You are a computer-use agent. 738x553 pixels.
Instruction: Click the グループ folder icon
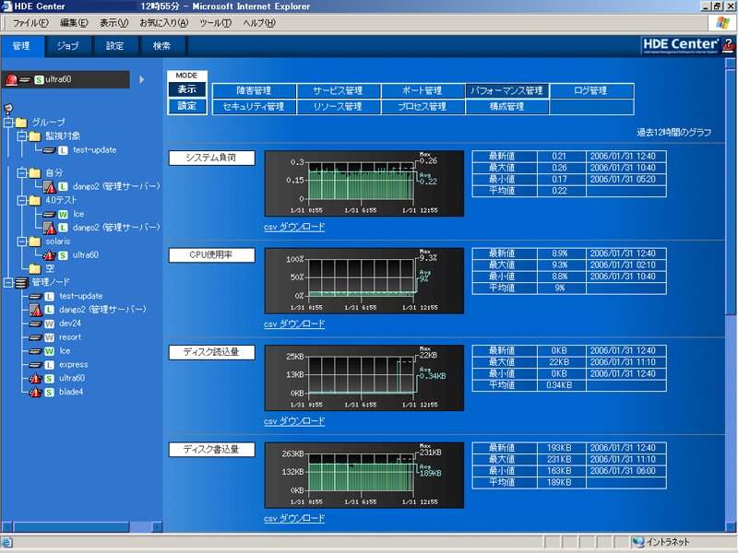click(x=21, y=123)
